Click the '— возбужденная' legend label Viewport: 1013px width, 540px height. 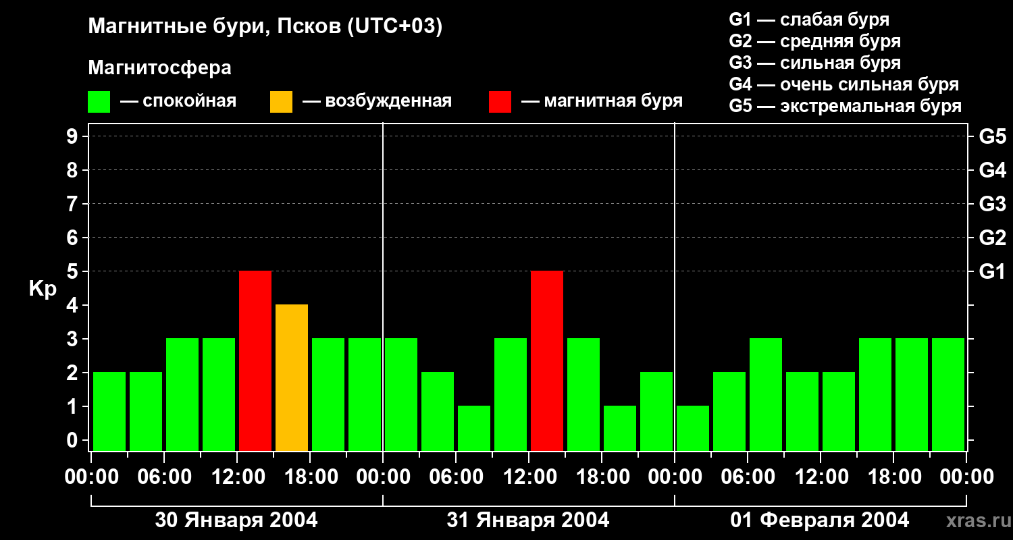point(377,101)
